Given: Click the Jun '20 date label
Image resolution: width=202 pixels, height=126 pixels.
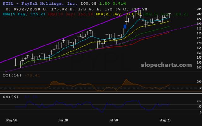Looking at the screenshot, I should tap(63, 120).
